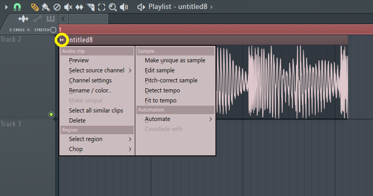Enable the STRETCH checkbox

[53, 30]
